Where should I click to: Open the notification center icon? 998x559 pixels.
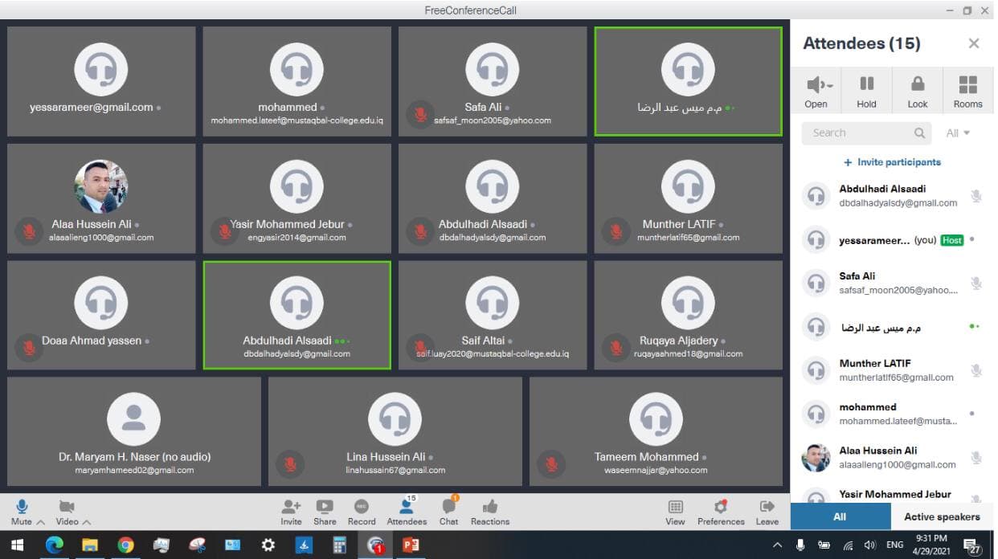[970, 545]
